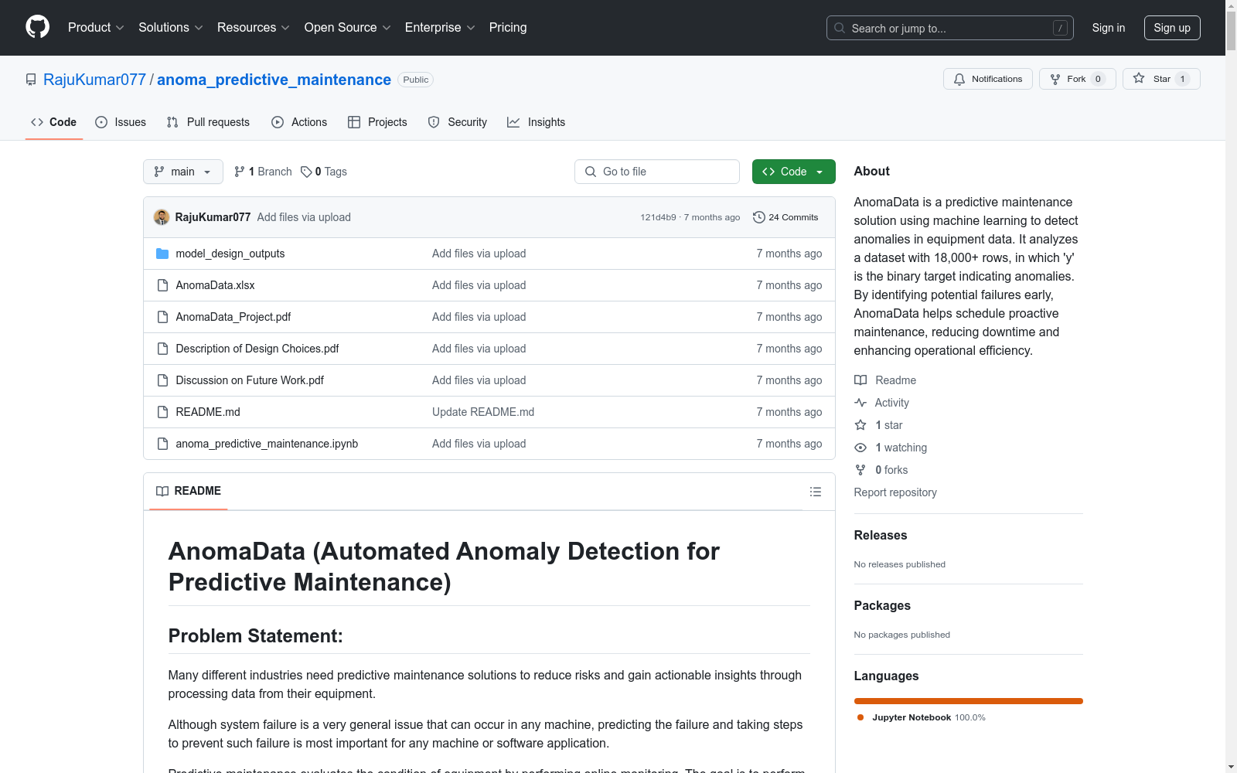1237x773 pixels.
Task: Click the branch icon beside 1 Branch
Action: coord(240,172)
